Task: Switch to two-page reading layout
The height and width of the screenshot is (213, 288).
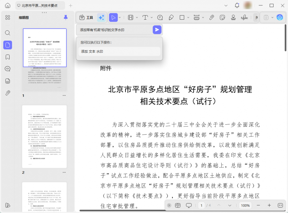Action: click(178, 205)
